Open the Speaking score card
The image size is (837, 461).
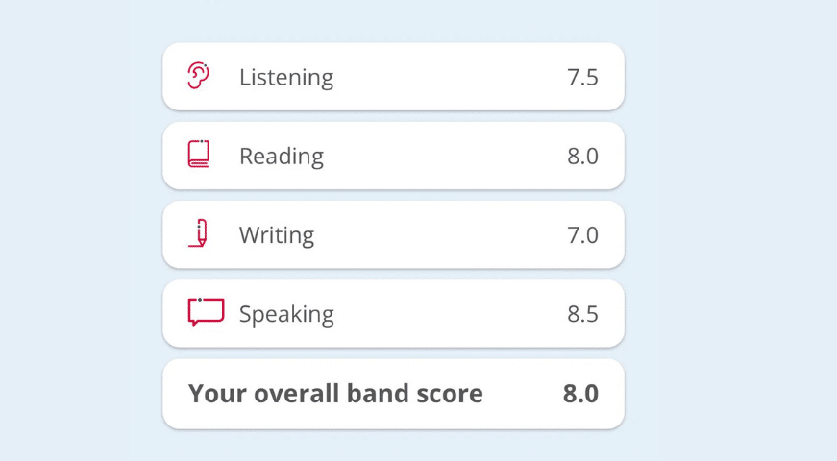click(x=432, y=313)
